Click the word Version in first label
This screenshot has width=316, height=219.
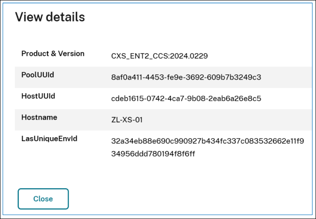coord(72,54)
